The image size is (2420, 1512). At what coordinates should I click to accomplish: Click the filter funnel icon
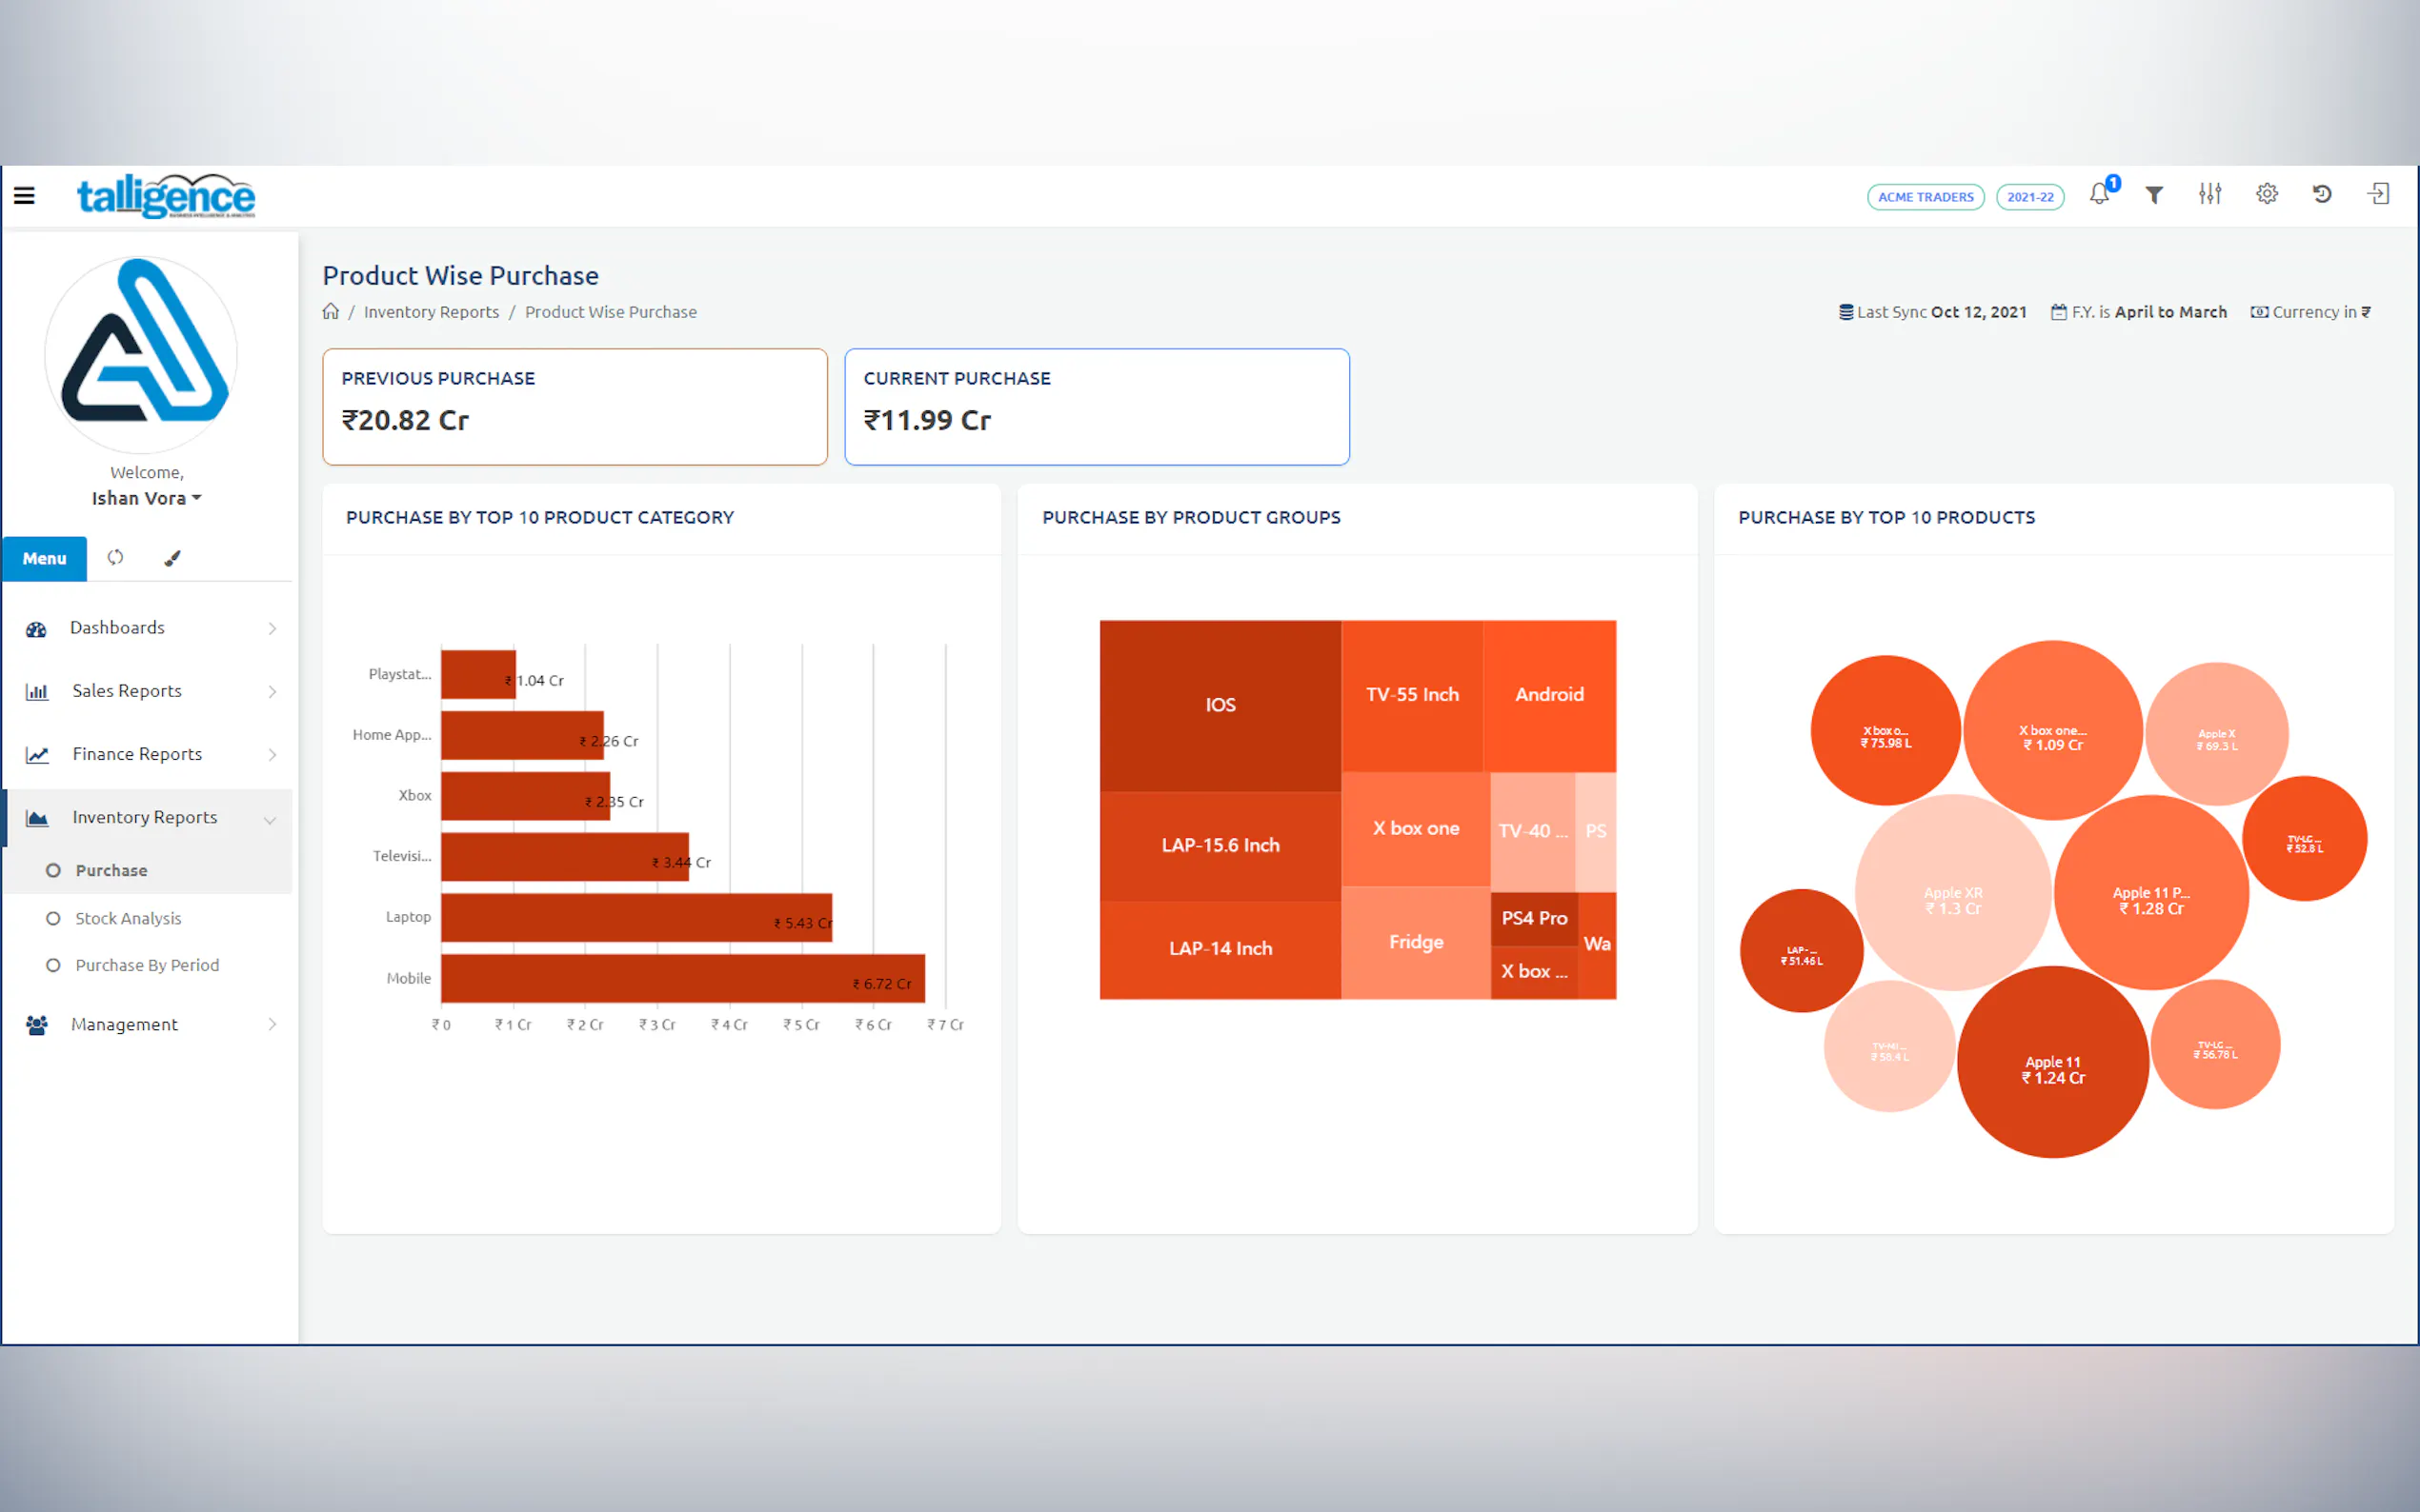(2154, 195)
